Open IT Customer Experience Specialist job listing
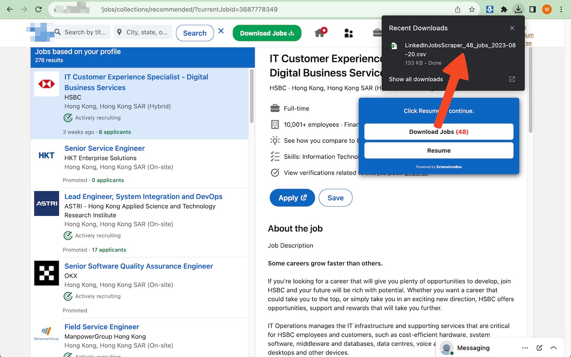Screen dimensions: 571x357 (x=136, y=82)
